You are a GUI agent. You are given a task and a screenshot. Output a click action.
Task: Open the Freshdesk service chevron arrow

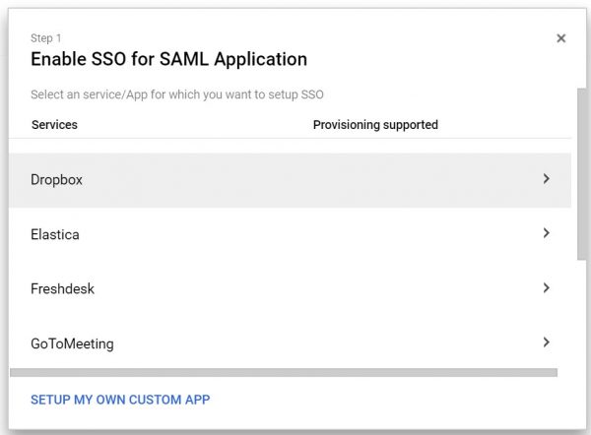click(x=546, y=287)
